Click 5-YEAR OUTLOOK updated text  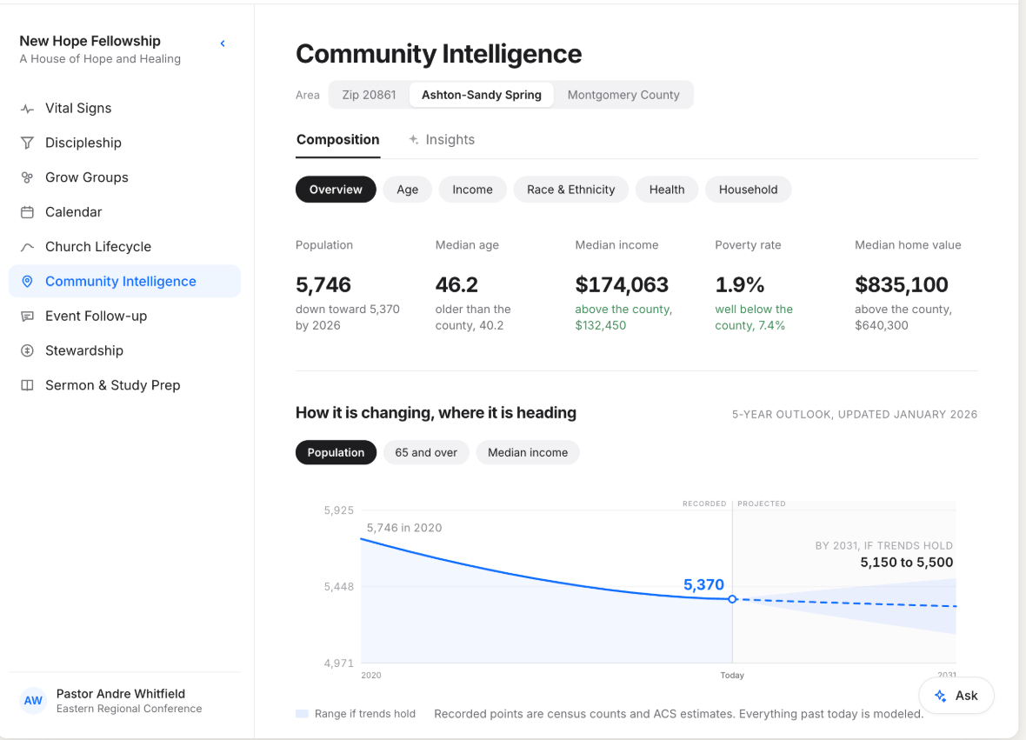point(855,414)
